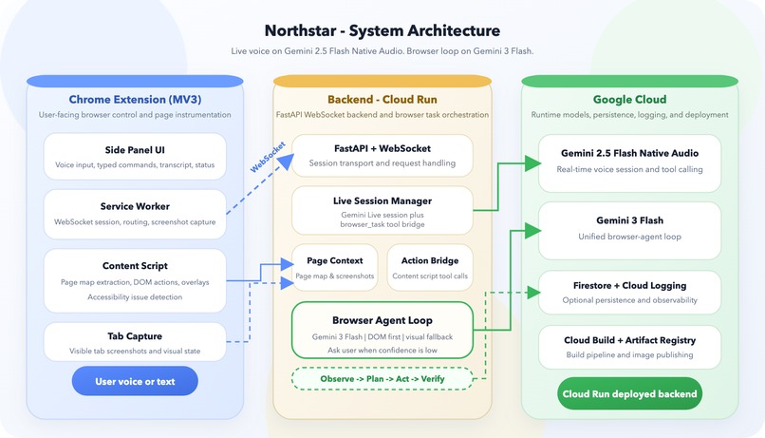Select the 'Observe -> Plan -> Act -> Verify' dashed pill

coord(382,379)
